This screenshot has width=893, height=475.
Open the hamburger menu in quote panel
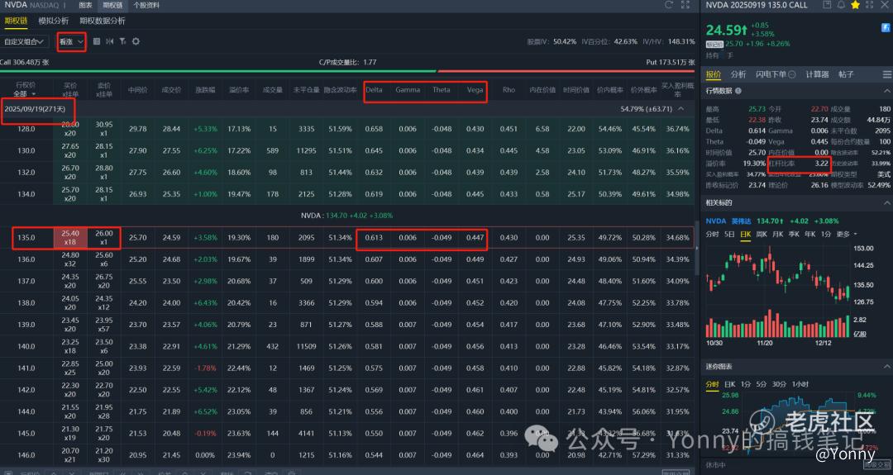[886, 74]
